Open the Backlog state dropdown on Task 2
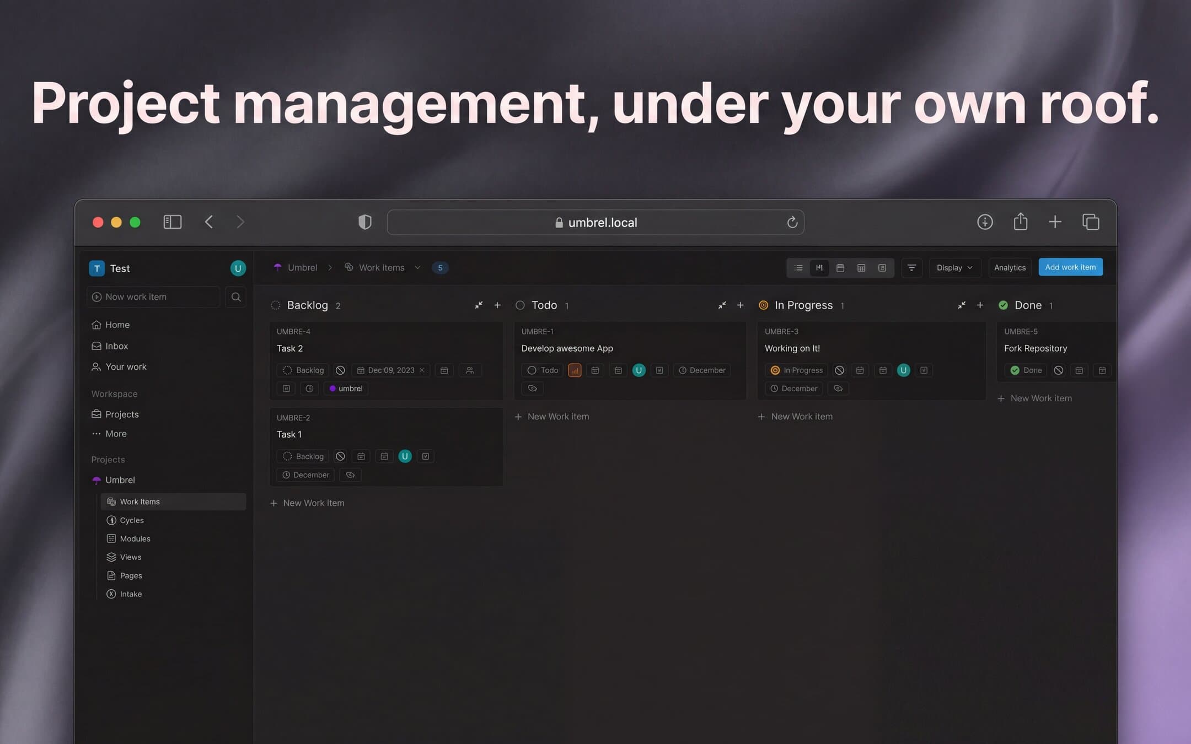The width and height of the screenshot is (1191, 744). click(303, 370)
